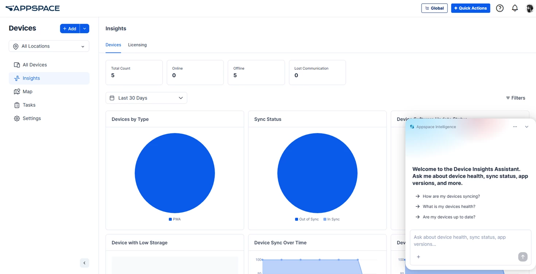Toggle the PWA legend swatch

tap(170, 219)
